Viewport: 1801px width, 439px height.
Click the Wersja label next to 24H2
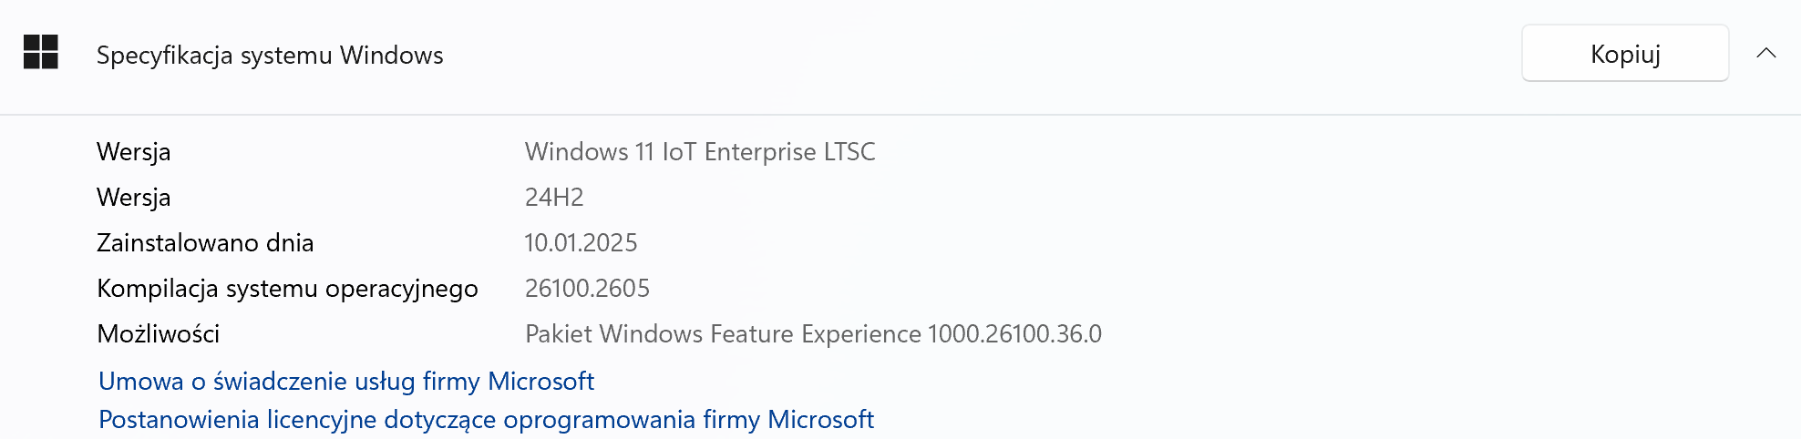[133, 198]
